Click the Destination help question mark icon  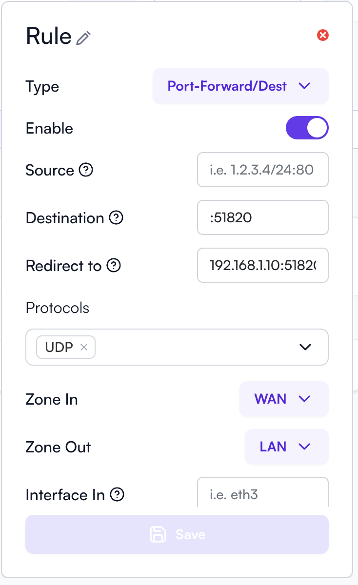[116, 217]
